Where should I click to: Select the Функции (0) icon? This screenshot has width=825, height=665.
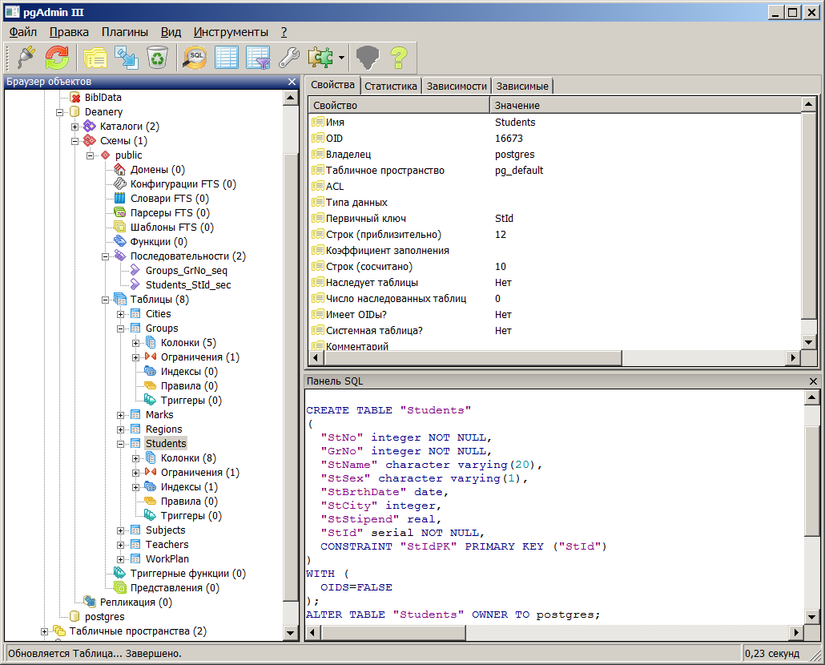coord(120,241)
